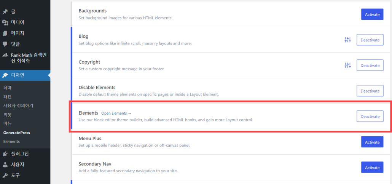Click the 플러그인 plug icon
This screenshot has height=184, width=392.
(5, 154)
